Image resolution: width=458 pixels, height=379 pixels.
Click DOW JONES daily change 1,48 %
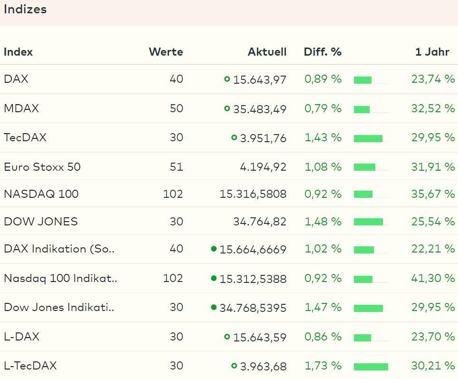click(x=323, y=222)
